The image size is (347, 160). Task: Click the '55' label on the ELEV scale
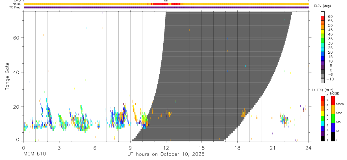[x=330, y=21]
